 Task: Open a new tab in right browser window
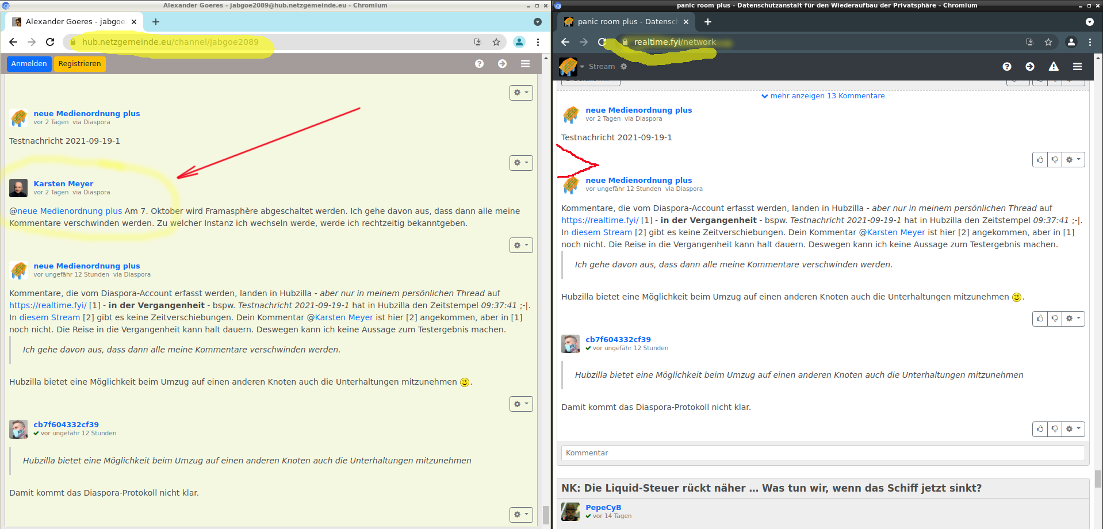pos(708,22)
